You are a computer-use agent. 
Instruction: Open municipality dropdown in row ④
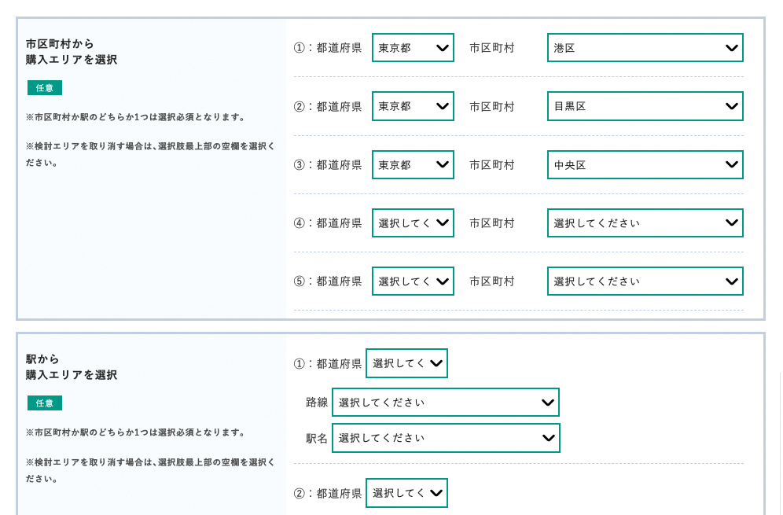[x=645, y=223]
